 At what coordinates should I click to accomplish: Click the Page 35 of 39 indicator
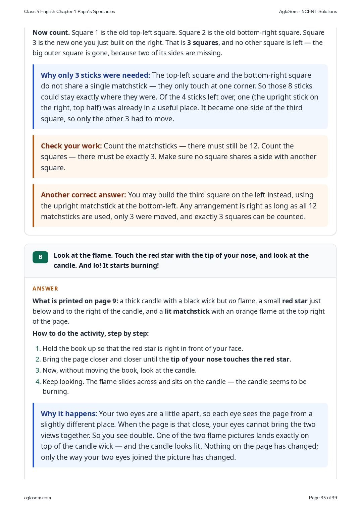(323, 498)
